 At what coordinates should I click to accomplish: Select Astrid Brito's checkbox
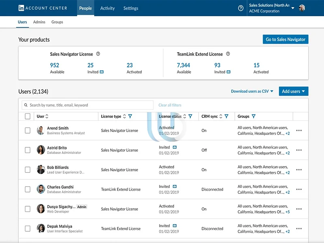click(x=28, y=150)
